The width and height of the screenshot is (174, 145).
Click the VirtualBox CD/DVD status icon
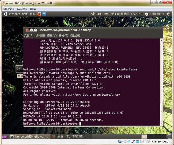click(124, 142)
